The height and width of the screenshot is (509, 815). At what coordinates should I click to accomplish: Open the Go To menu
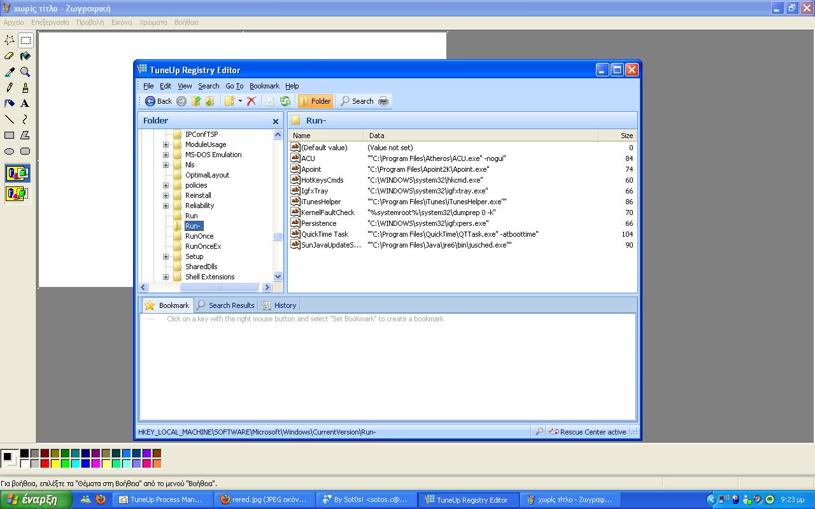pyautogui.click(x=234, y=86)
